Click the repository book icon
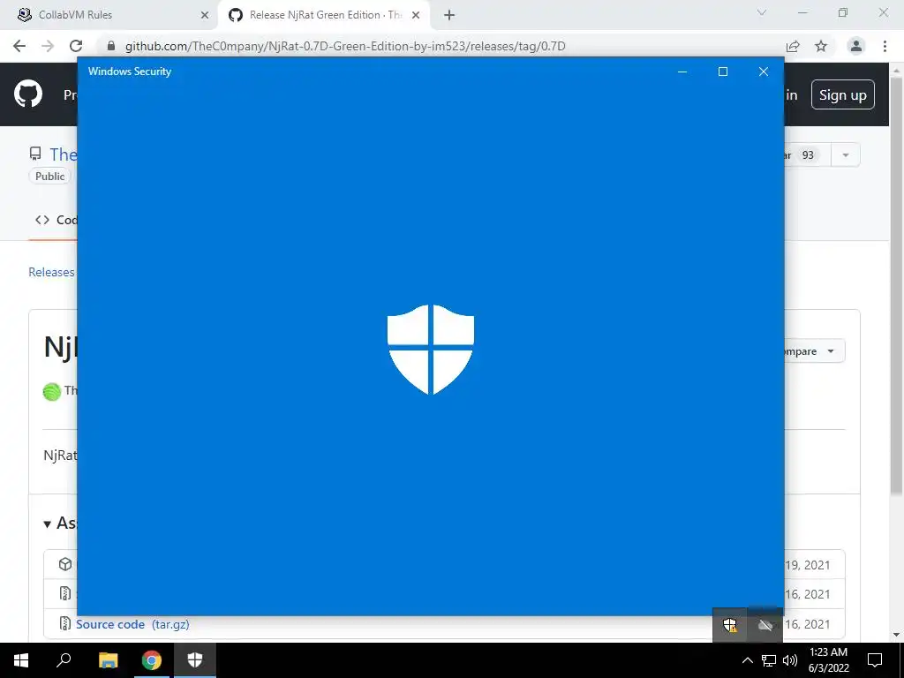Screen dimensions: 904x678 [x=35, y=154]
